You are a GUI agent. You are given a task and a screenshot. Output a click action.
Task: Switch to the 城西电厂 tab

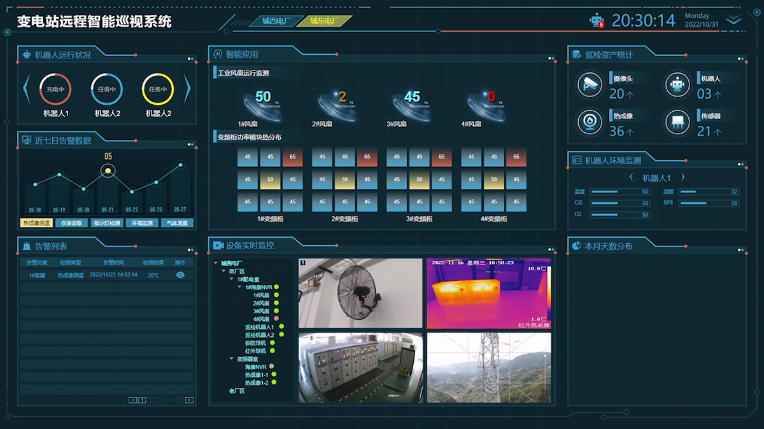pos(276,21)
